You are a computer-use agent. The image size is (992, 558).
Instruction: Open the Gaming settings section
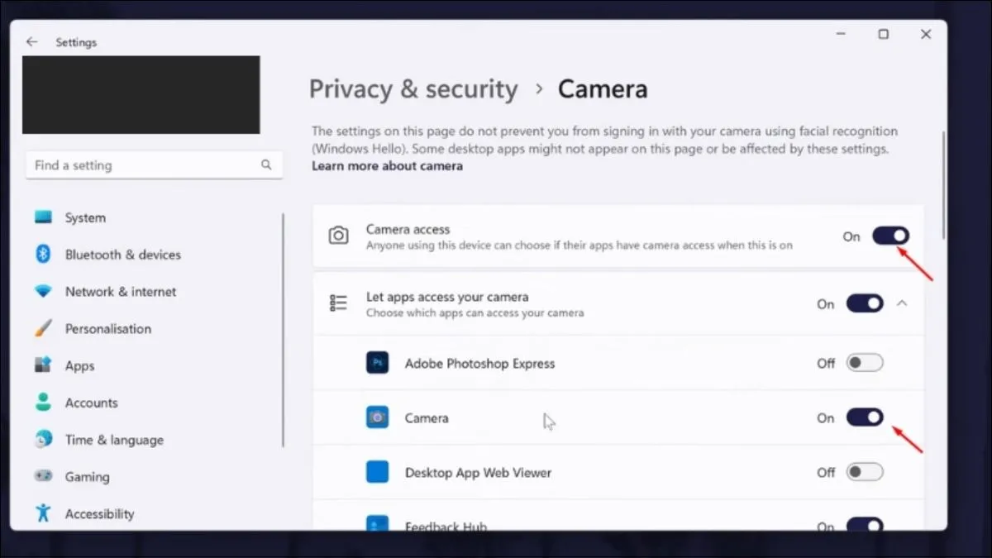point(87,477)
